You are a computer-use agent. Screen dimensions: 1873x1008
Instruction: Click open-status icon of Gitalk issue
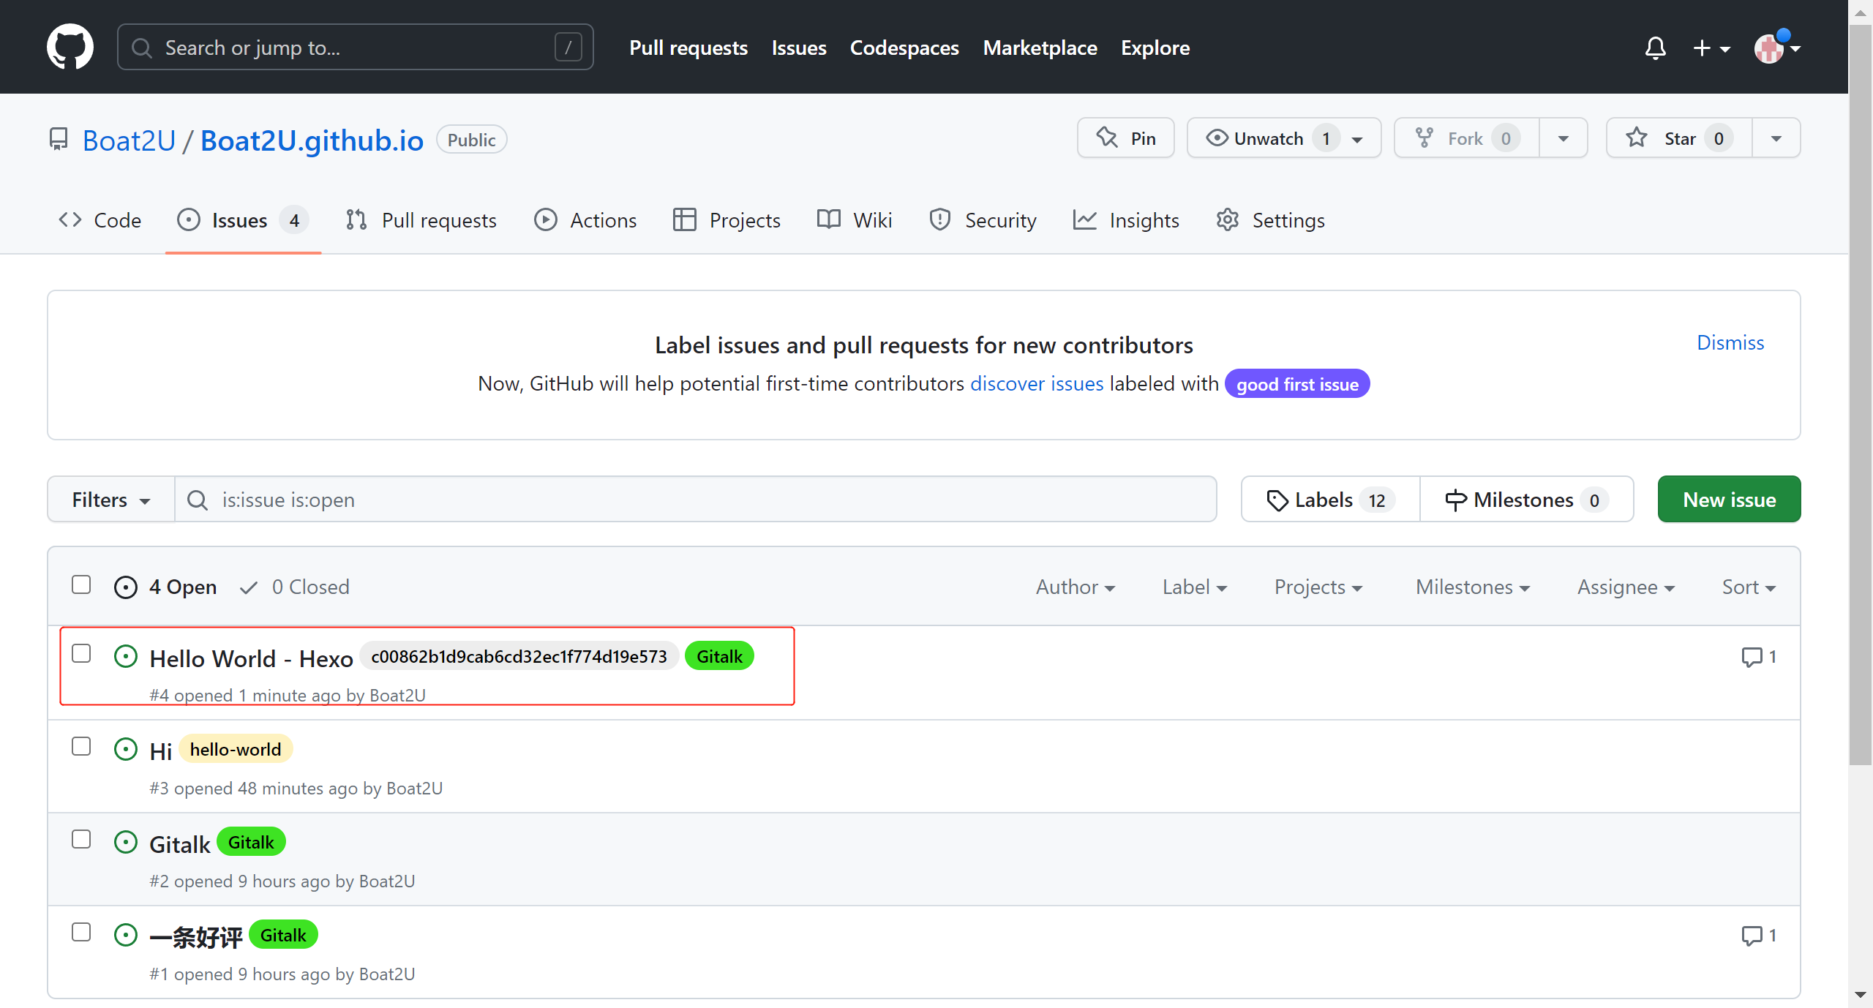click(126, 843)
